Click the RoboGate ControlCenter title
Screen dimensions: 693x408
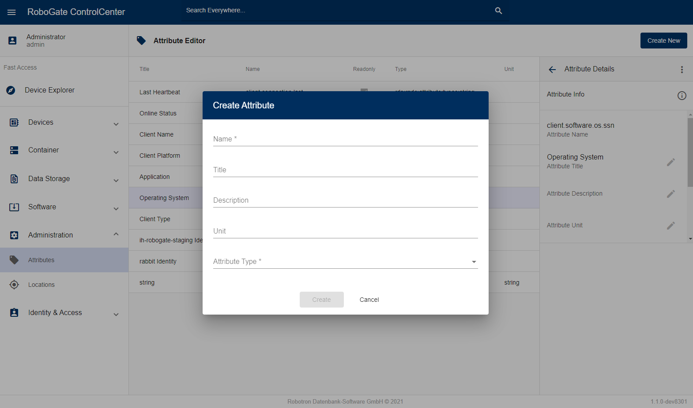click(76, 12)
